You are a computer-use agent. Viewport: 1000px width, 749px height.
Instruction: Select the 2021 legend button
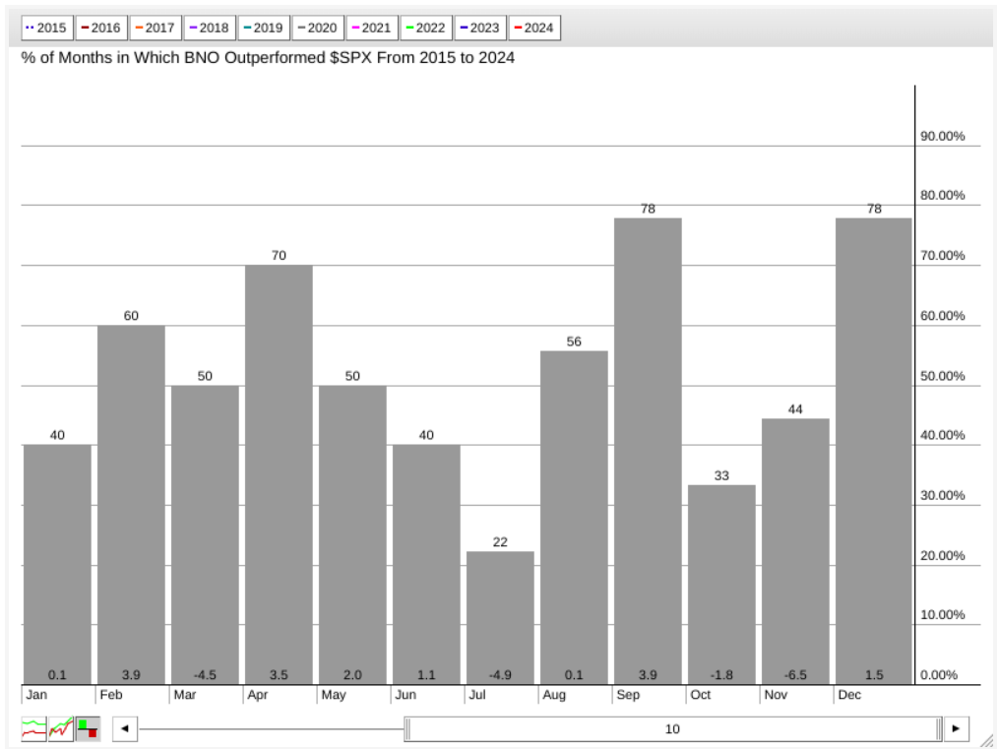click(x=371, y=28)
